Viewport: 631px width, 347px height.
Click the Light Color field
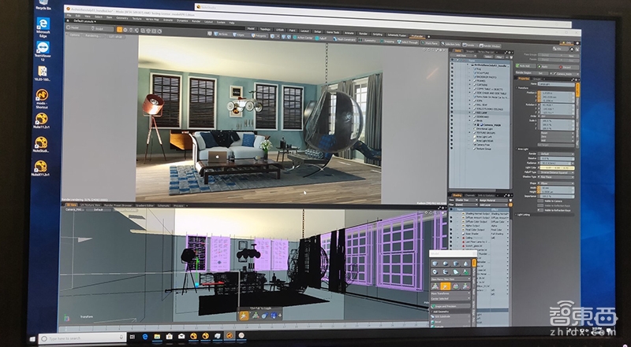point(558,168)
